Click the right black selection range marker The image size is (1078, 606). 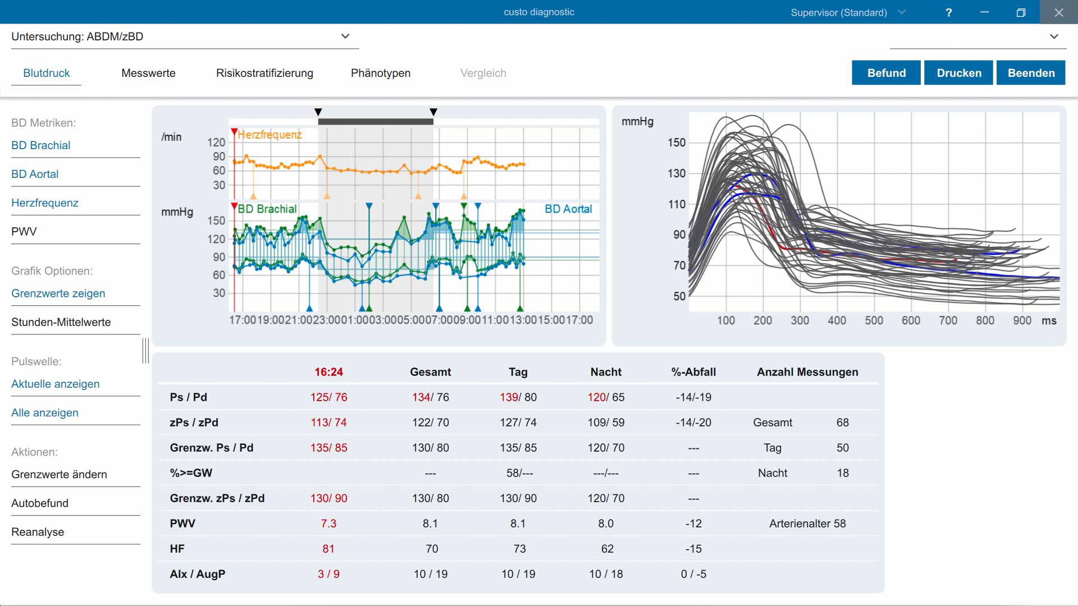click(x=433, y=112)
